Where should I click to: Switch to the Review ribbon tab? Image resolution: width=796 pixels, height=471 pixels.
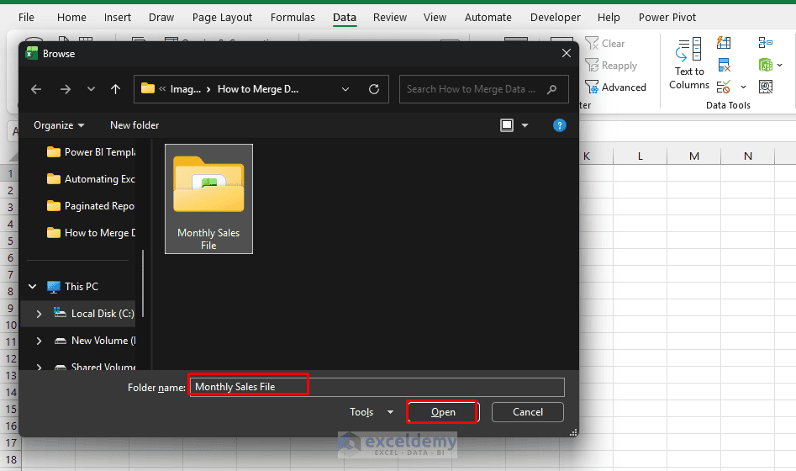click(x=390, y=18)
